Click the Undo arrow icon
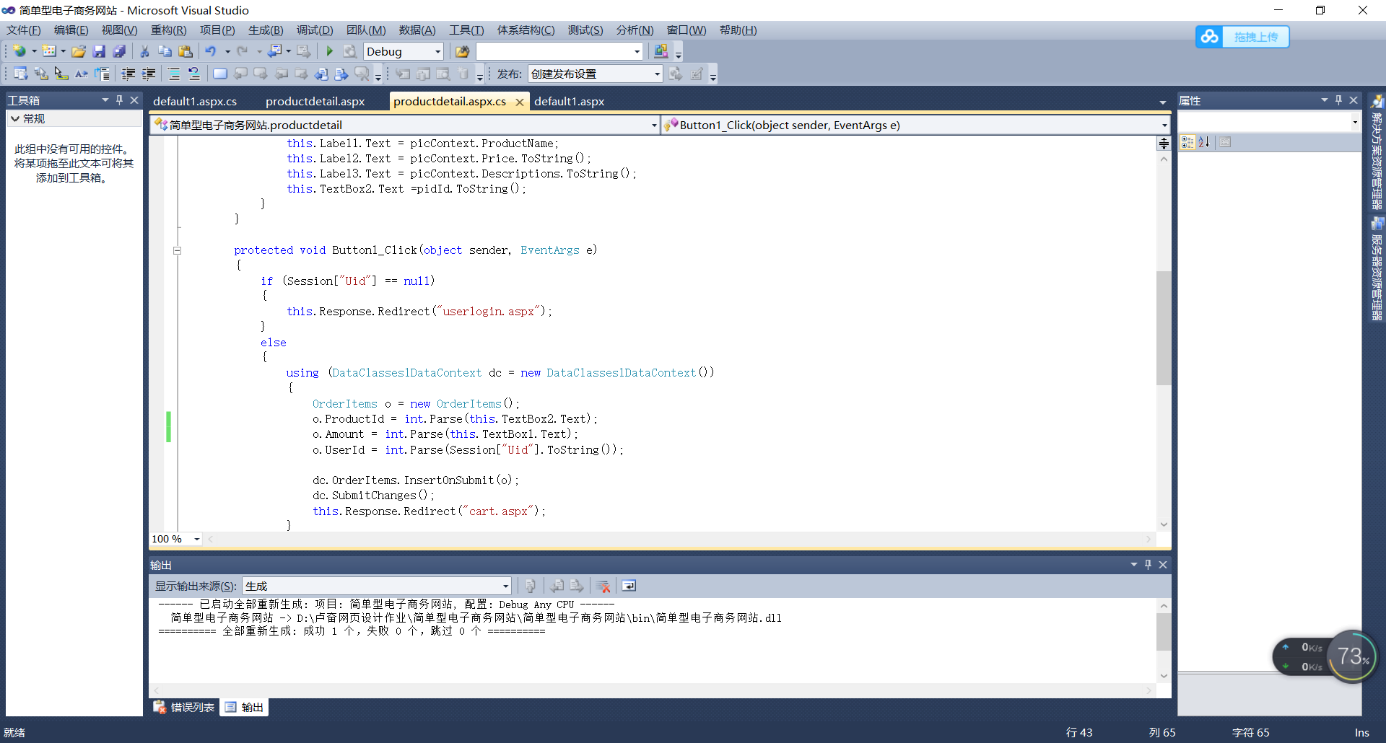1386x743 pixels. (211, 51)
